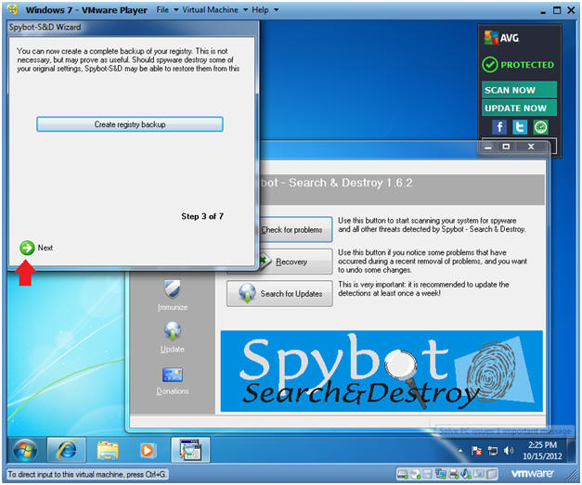The width and height of the screenshot is (582, 485).
Task: Select Immunize shield icon in Spybot sidebar
Action: 173,288
